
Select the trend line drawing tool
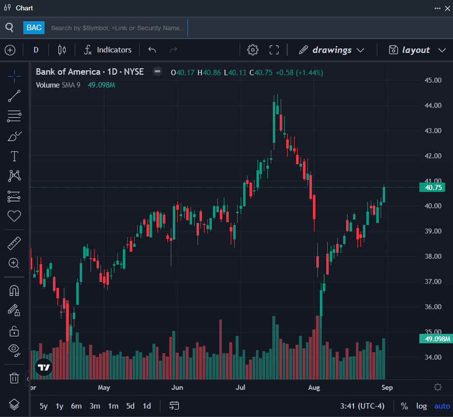click(x=14, y=96)
